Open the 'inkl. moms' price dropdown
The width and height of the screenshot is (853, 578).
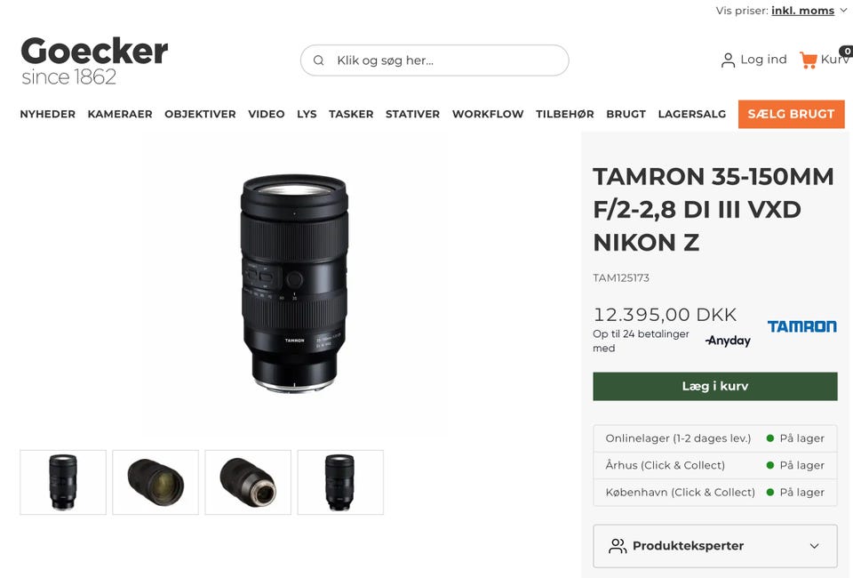[x=809, y=11]
